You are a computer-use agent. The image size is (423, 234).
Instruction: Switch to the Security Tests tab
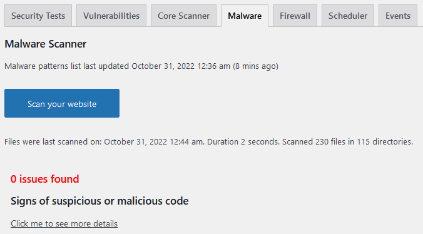(38, 16)
